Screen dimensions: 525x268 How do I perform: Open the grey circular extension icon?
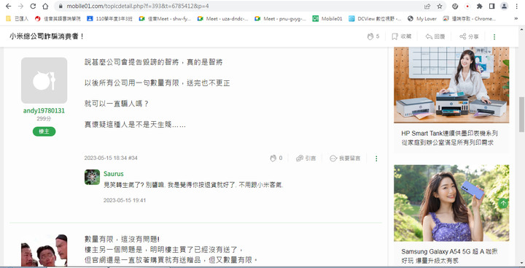455,6
